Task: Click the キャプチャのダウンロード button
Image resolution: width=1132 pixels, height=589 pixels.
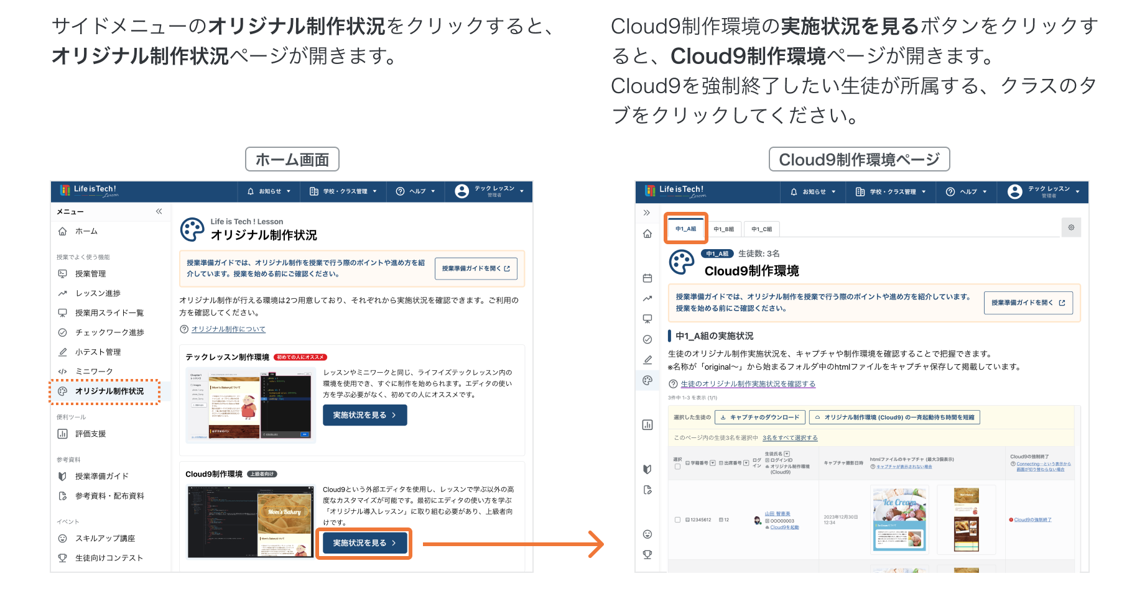Action: tap(760, 418)
